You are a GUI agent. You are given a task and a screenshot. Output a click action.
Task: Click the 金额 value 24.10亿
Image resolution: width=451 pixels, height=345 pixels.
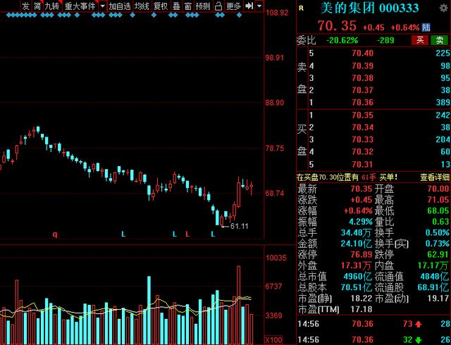(x=357, y=244)
